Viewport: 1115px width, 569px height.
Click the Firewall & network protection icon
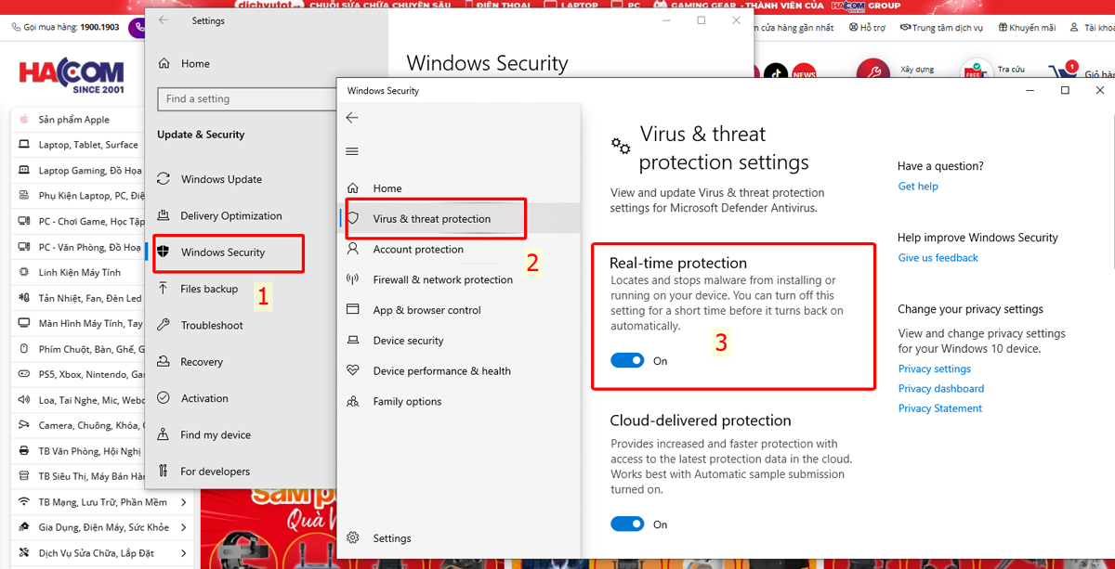[x=353, y=279]
